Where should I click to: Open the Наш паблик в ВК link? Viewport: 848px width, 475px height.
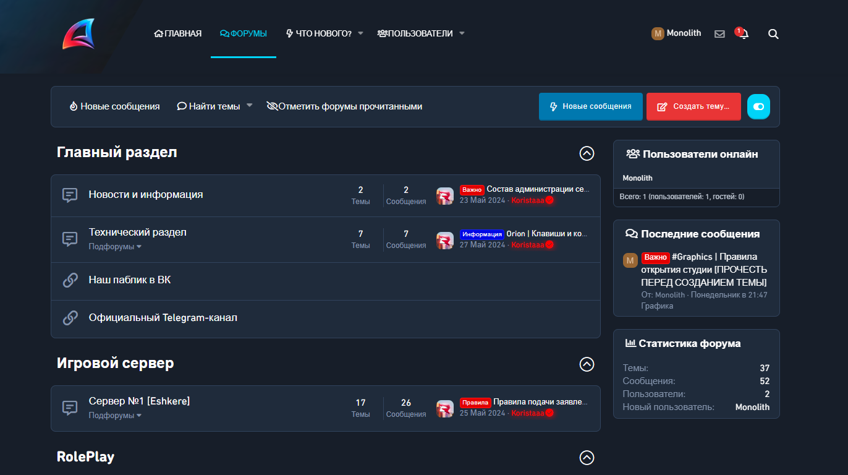tap(130, 280)
